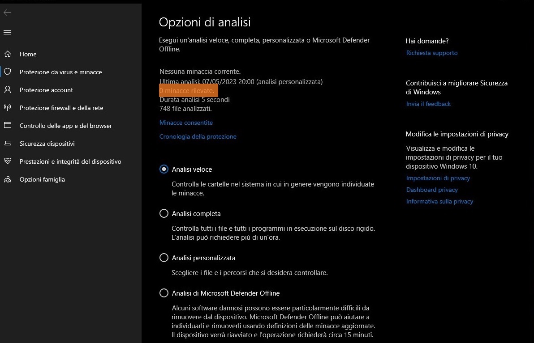
Task: Open the Minacce consentite link
Action: pyautogui.click(x=186, y=123)
